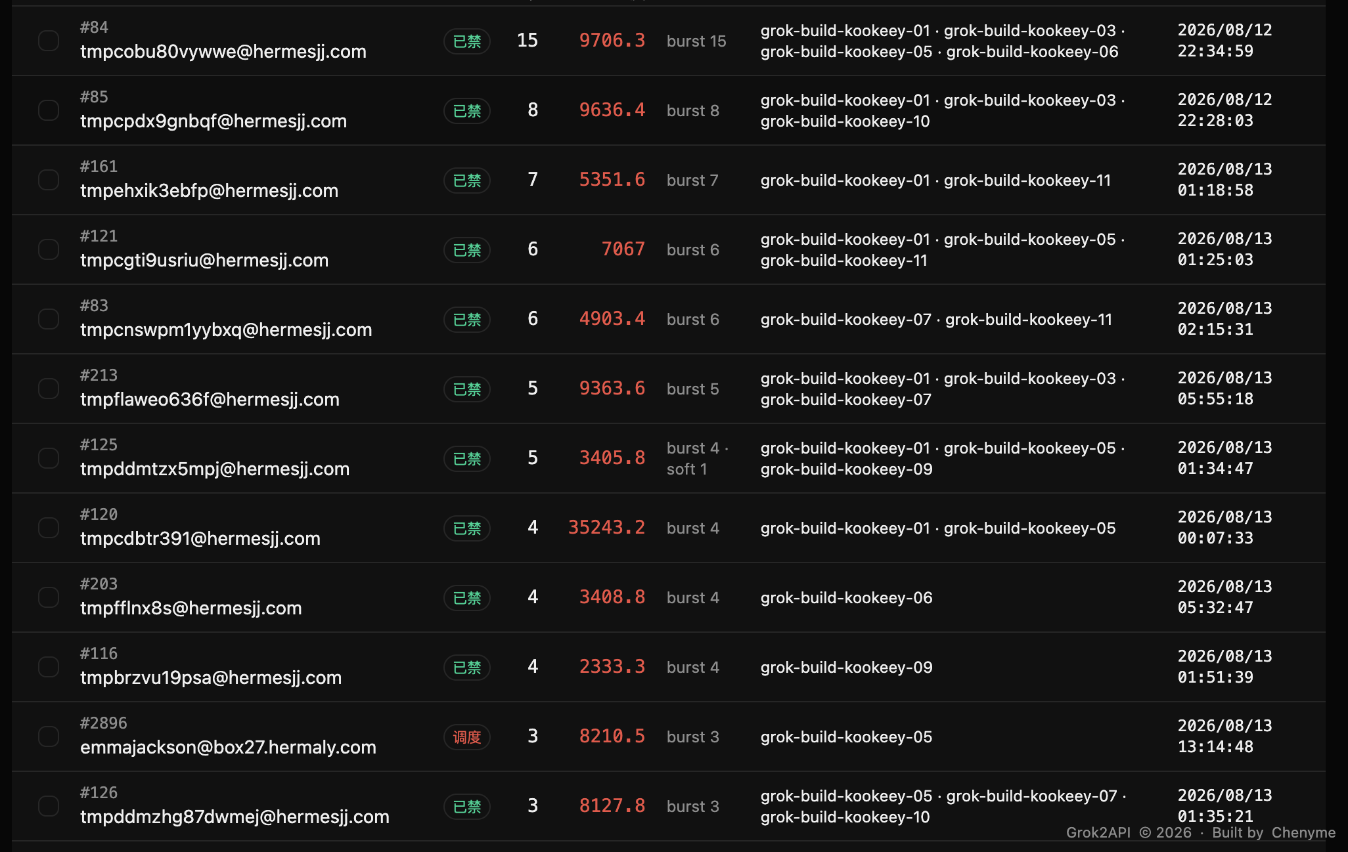Image resolution: width=1348 pixels, height=852 pixels.
Task: Select row #121 using its checkbox
Action: click(x=49, y=249)
